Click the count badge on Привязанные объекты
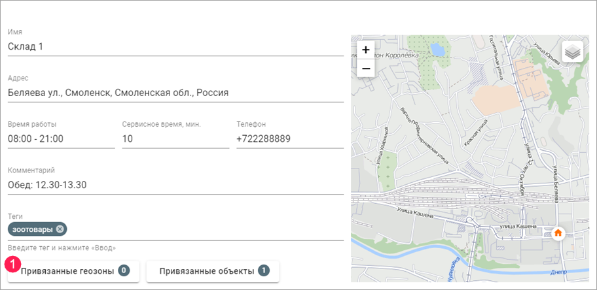The image size is (597, 290). click(x=263, y=270)
